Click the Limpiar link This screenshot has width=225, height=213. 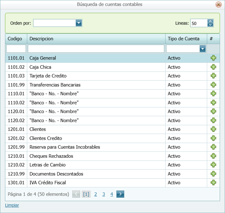point(12,205)
